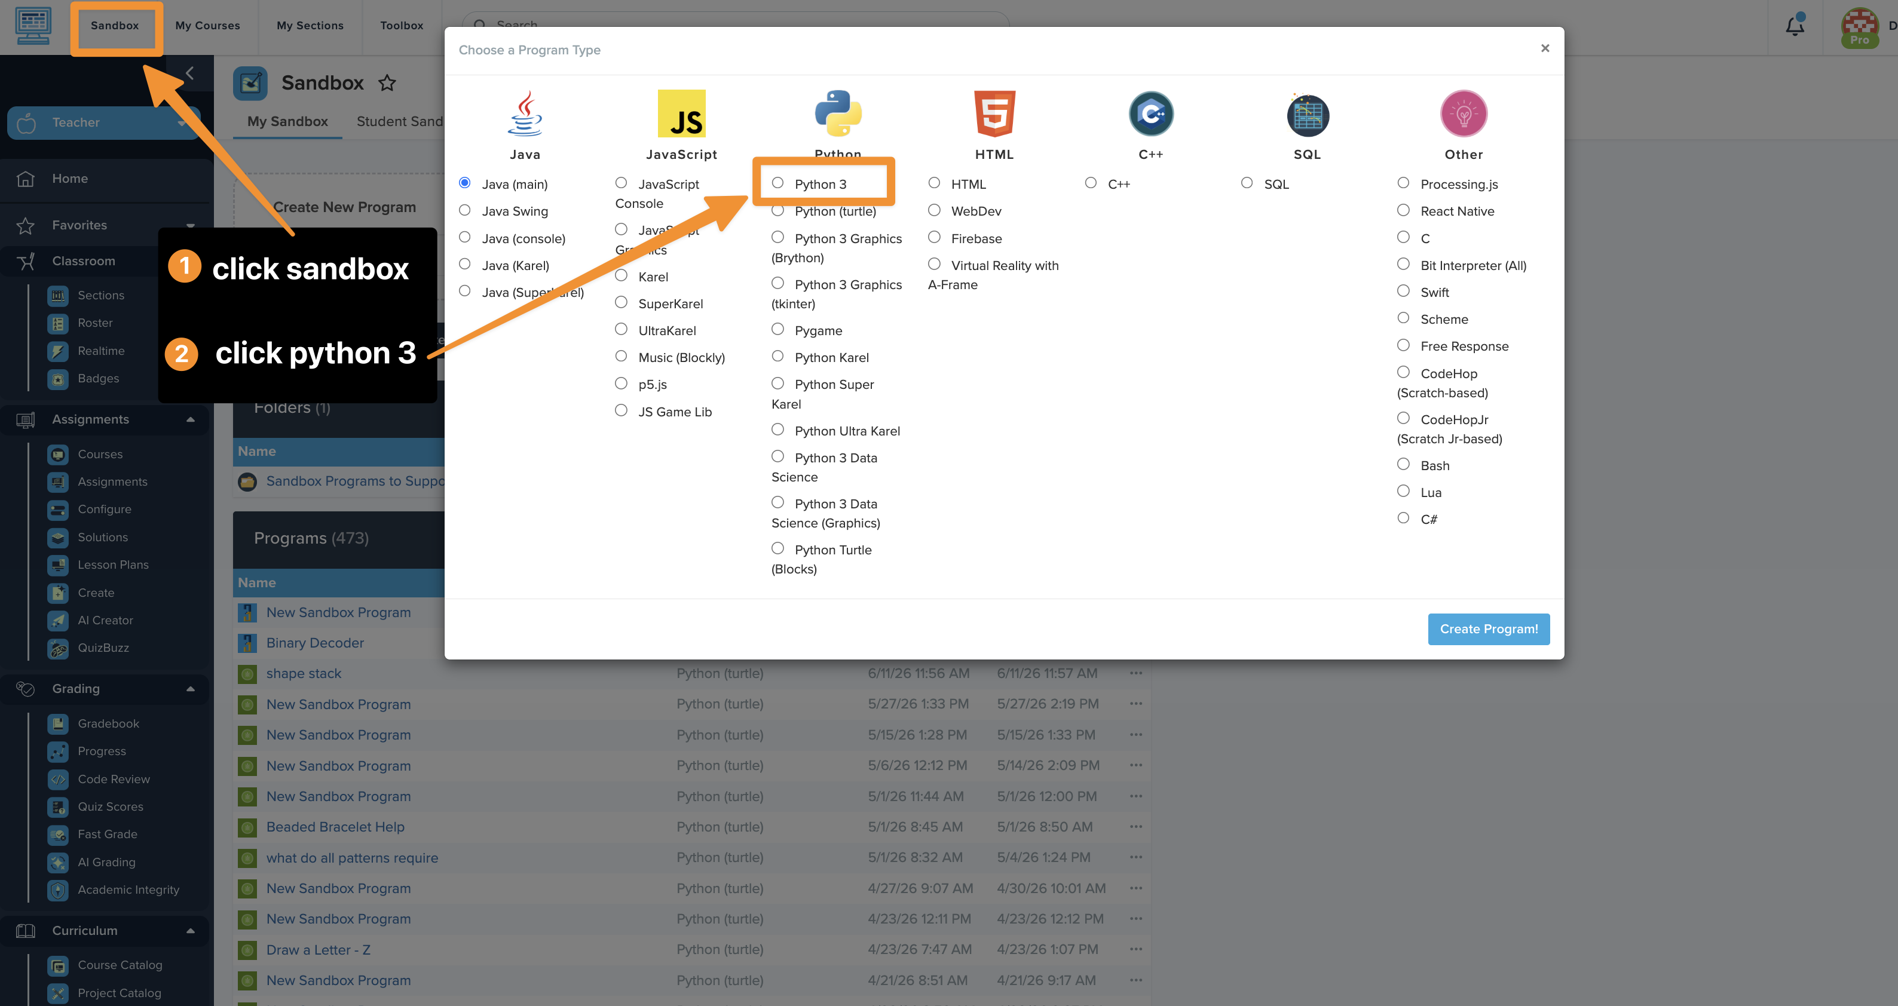
Task: Collapse the Curriculum sidebar section
Action: [190, 931]
